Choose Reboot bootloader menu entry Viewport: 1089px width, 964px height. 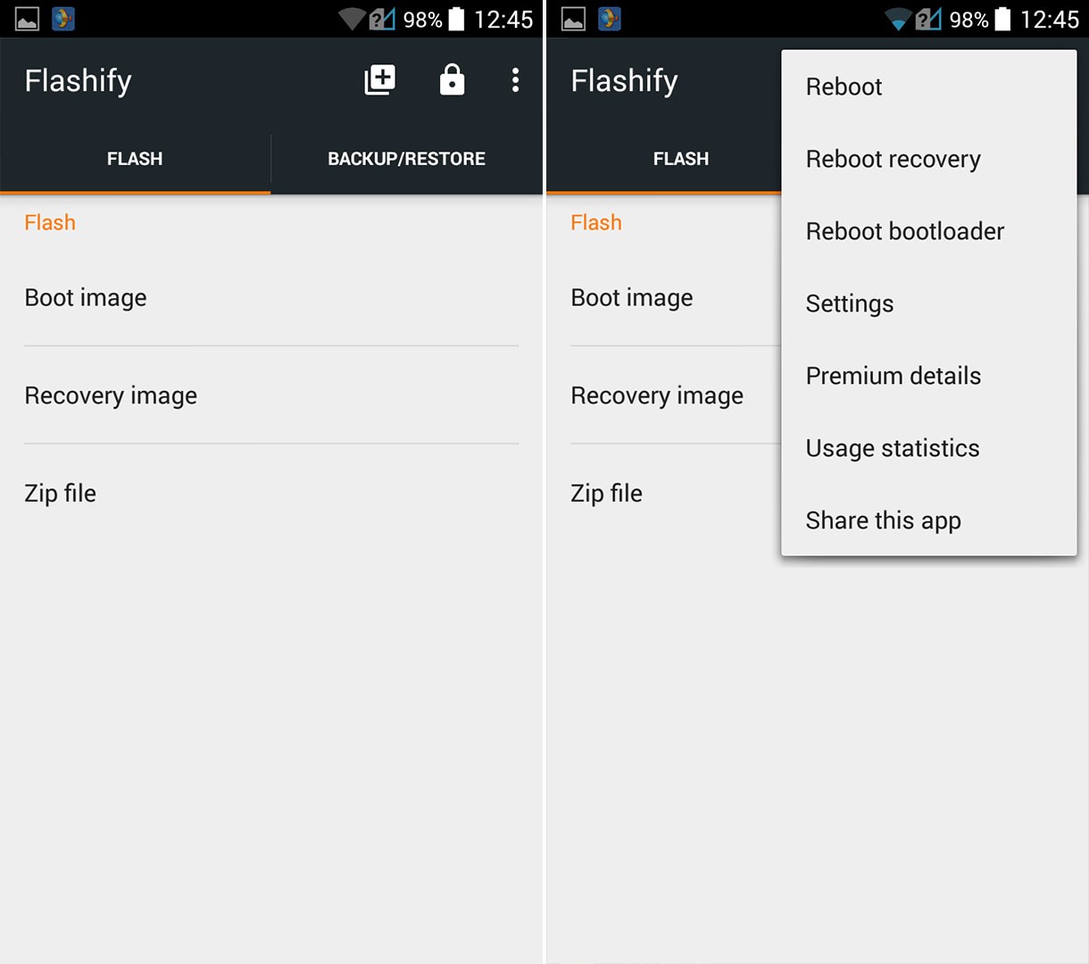(929, 231)
